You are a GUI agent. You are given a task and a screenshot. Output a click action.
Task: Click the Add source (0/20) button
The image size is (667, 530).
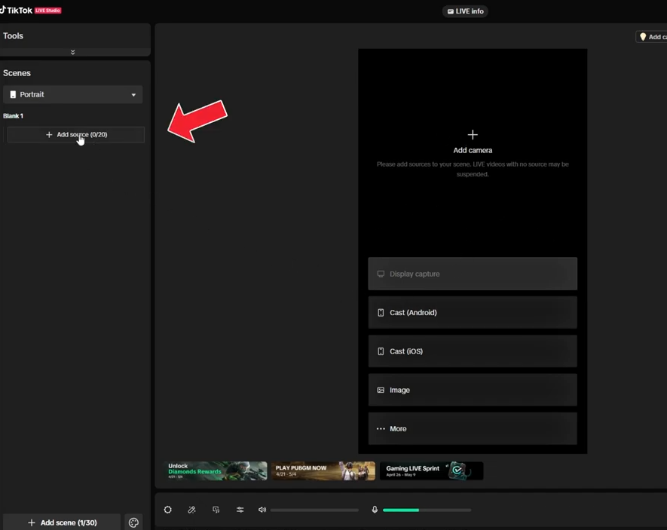75,135
